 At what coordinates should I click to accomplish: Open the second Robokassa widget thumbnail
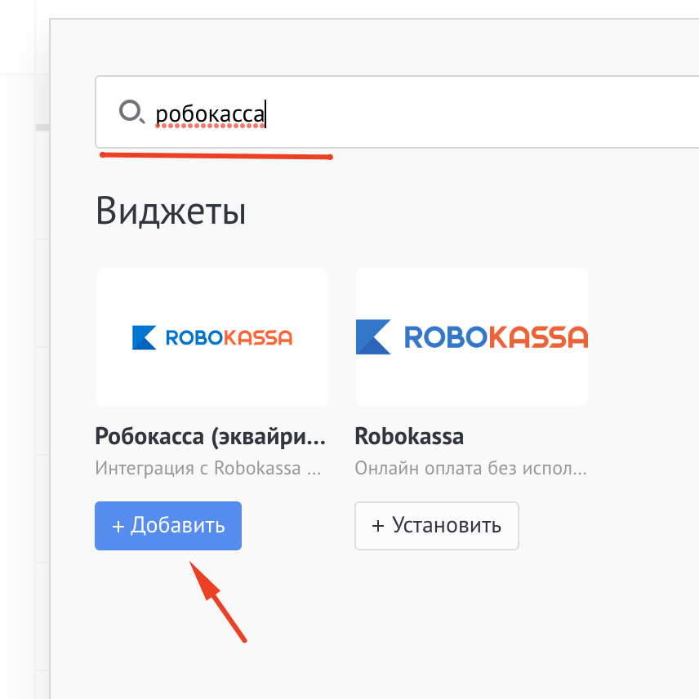click(472, 336)
